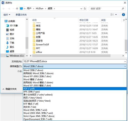Click the file list horizontal scrollbar
Image resolution: width=128 pixels, height=121 pixels.
71,56
